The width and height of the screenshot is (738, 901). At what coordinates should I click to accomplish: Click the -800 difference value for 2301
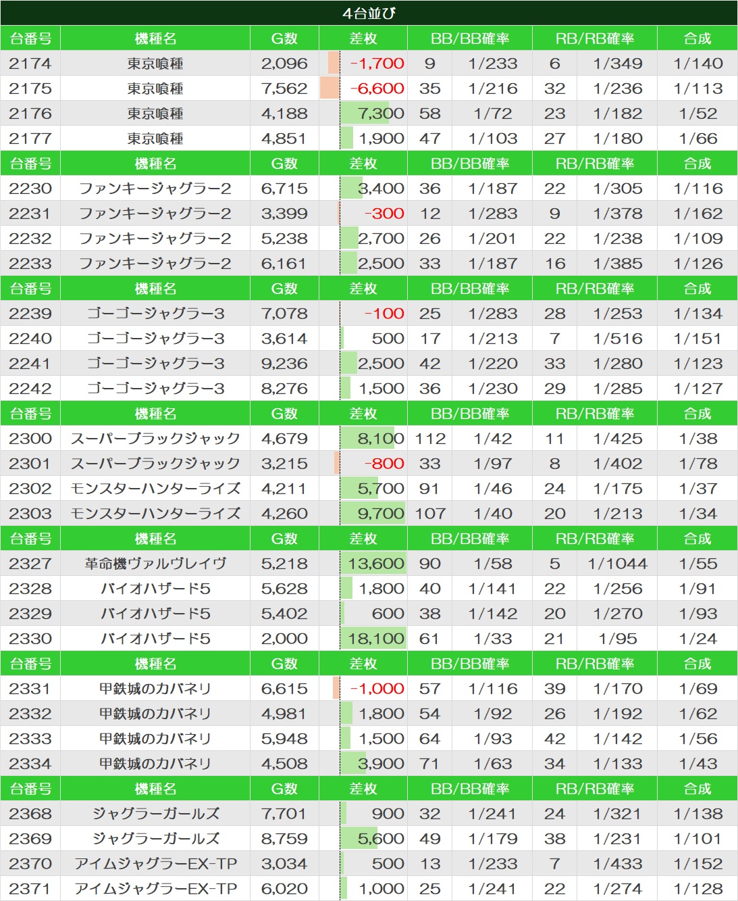click(384, 464)
